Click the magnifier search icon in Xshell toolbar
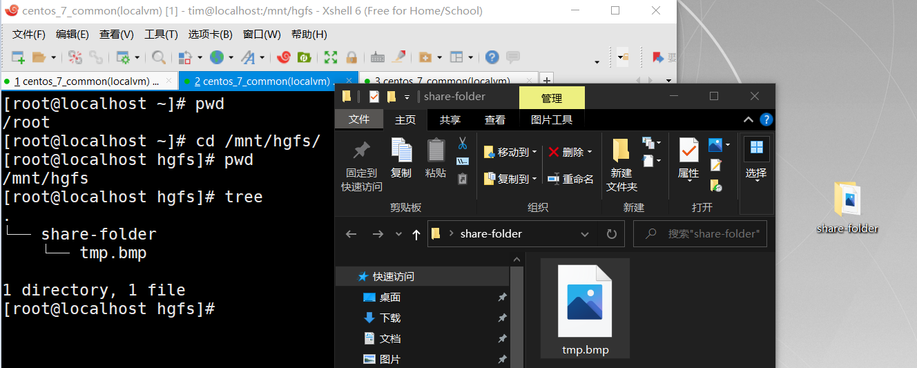Image resolution: width=917 pixels, height=368 pixels. click(159, 57)
